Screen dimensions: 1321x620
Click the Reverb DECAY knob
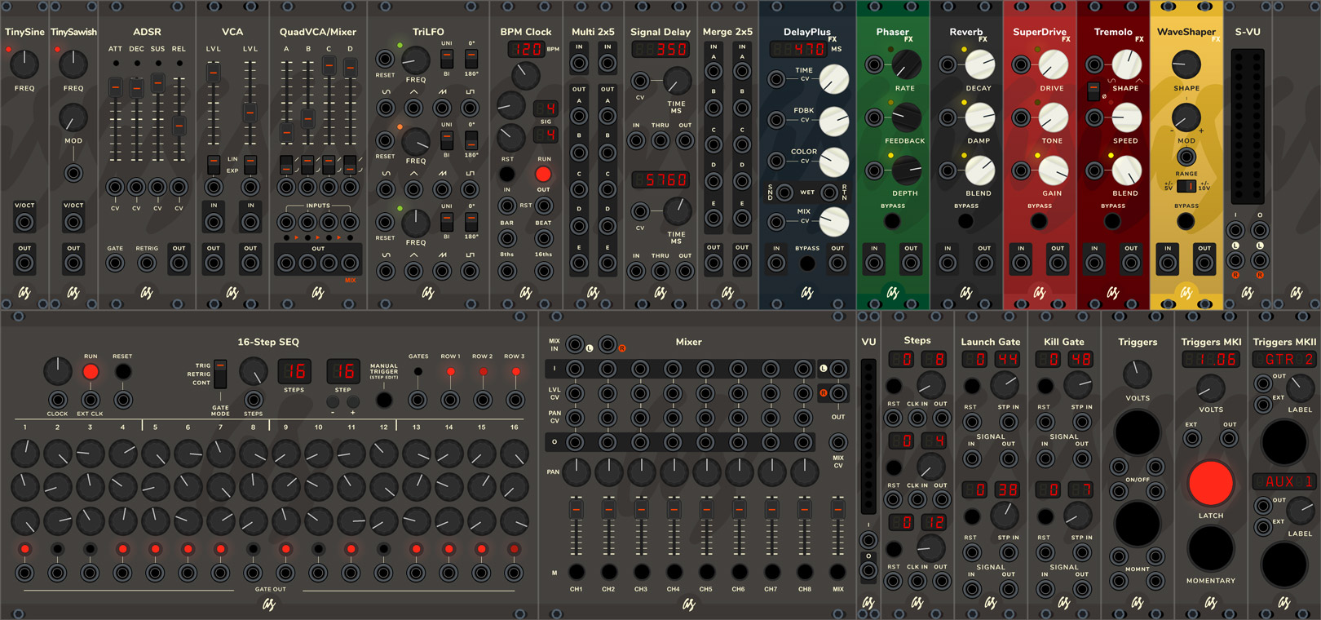click(x=979, y=64)
